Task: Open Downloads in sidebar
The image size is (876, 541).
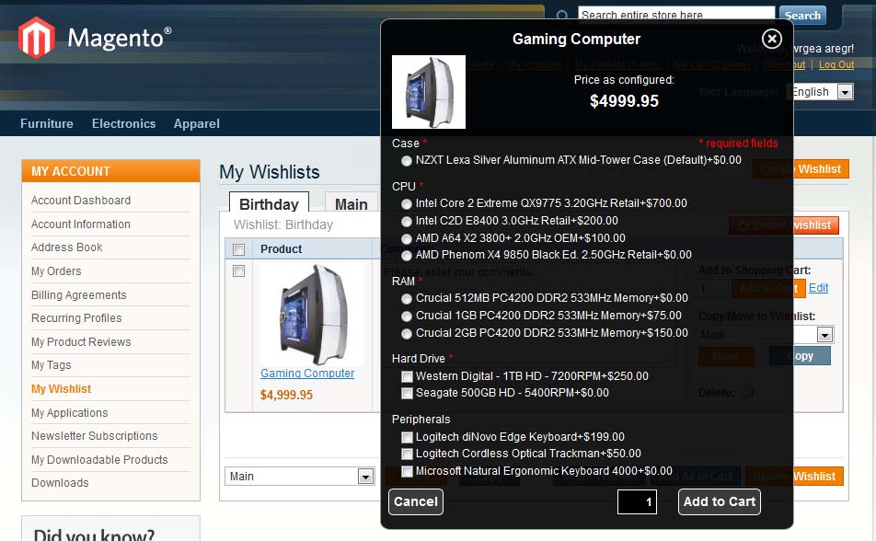Action: coord(60,482)
